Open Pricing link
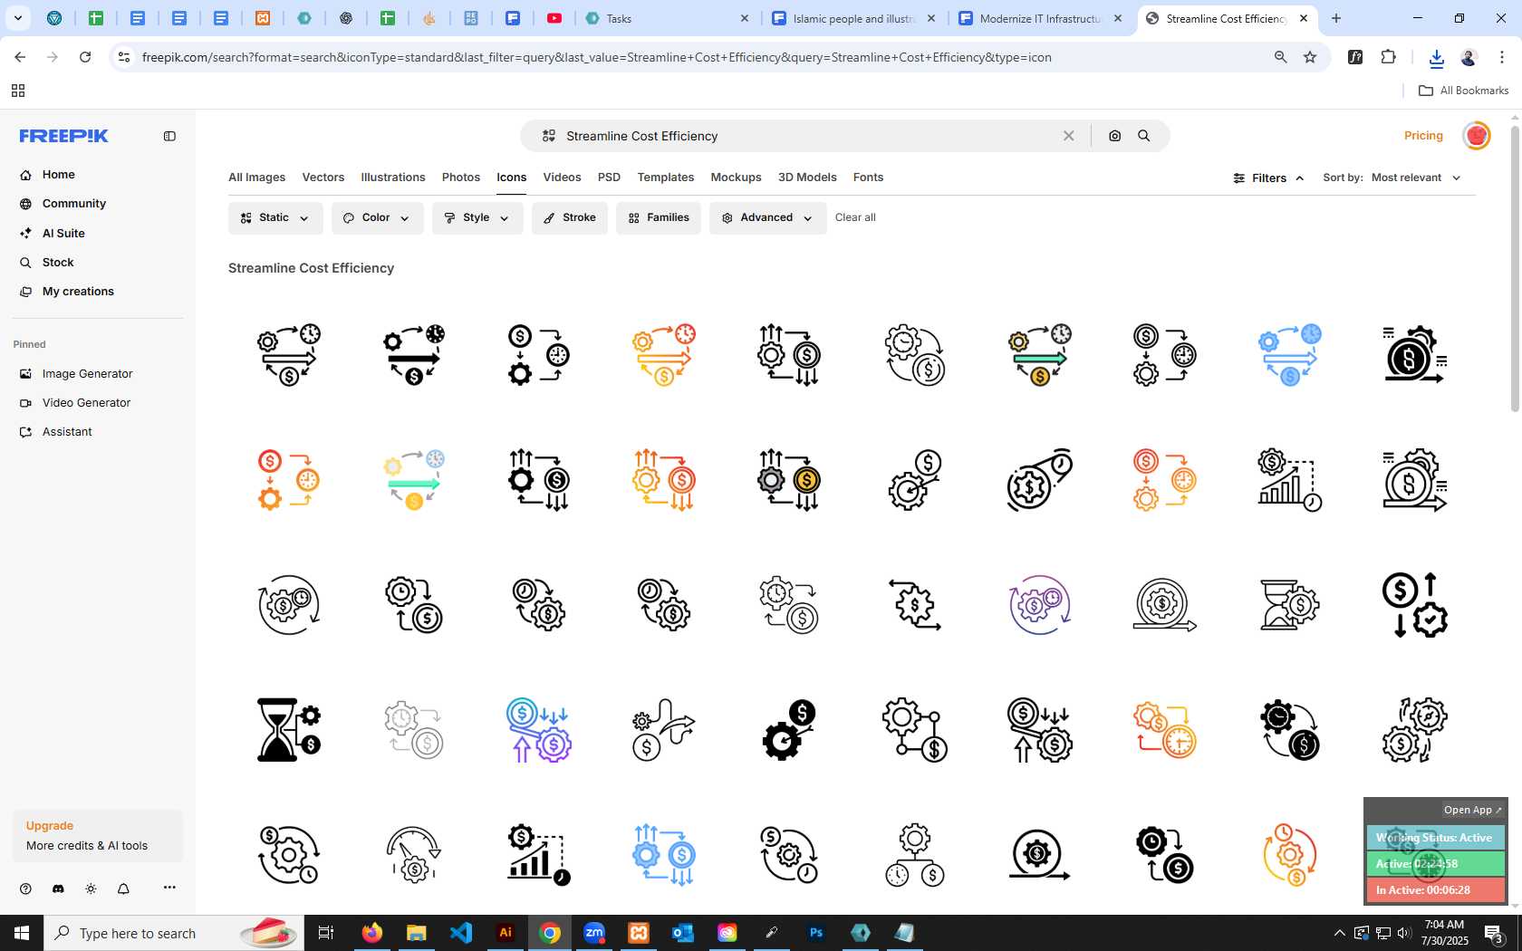The image size is (1522, 951). click(1423, 136)
